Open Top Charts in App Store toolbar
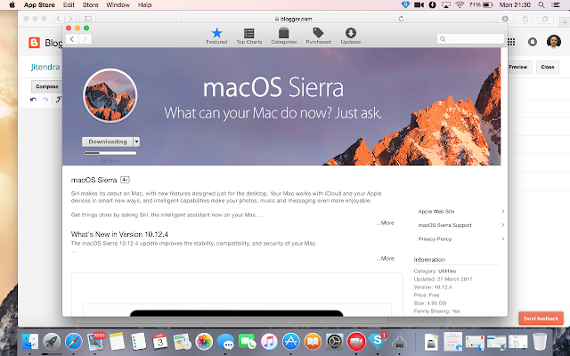The height and width of the screenshot is (356, 570). [x=249, y=36]
